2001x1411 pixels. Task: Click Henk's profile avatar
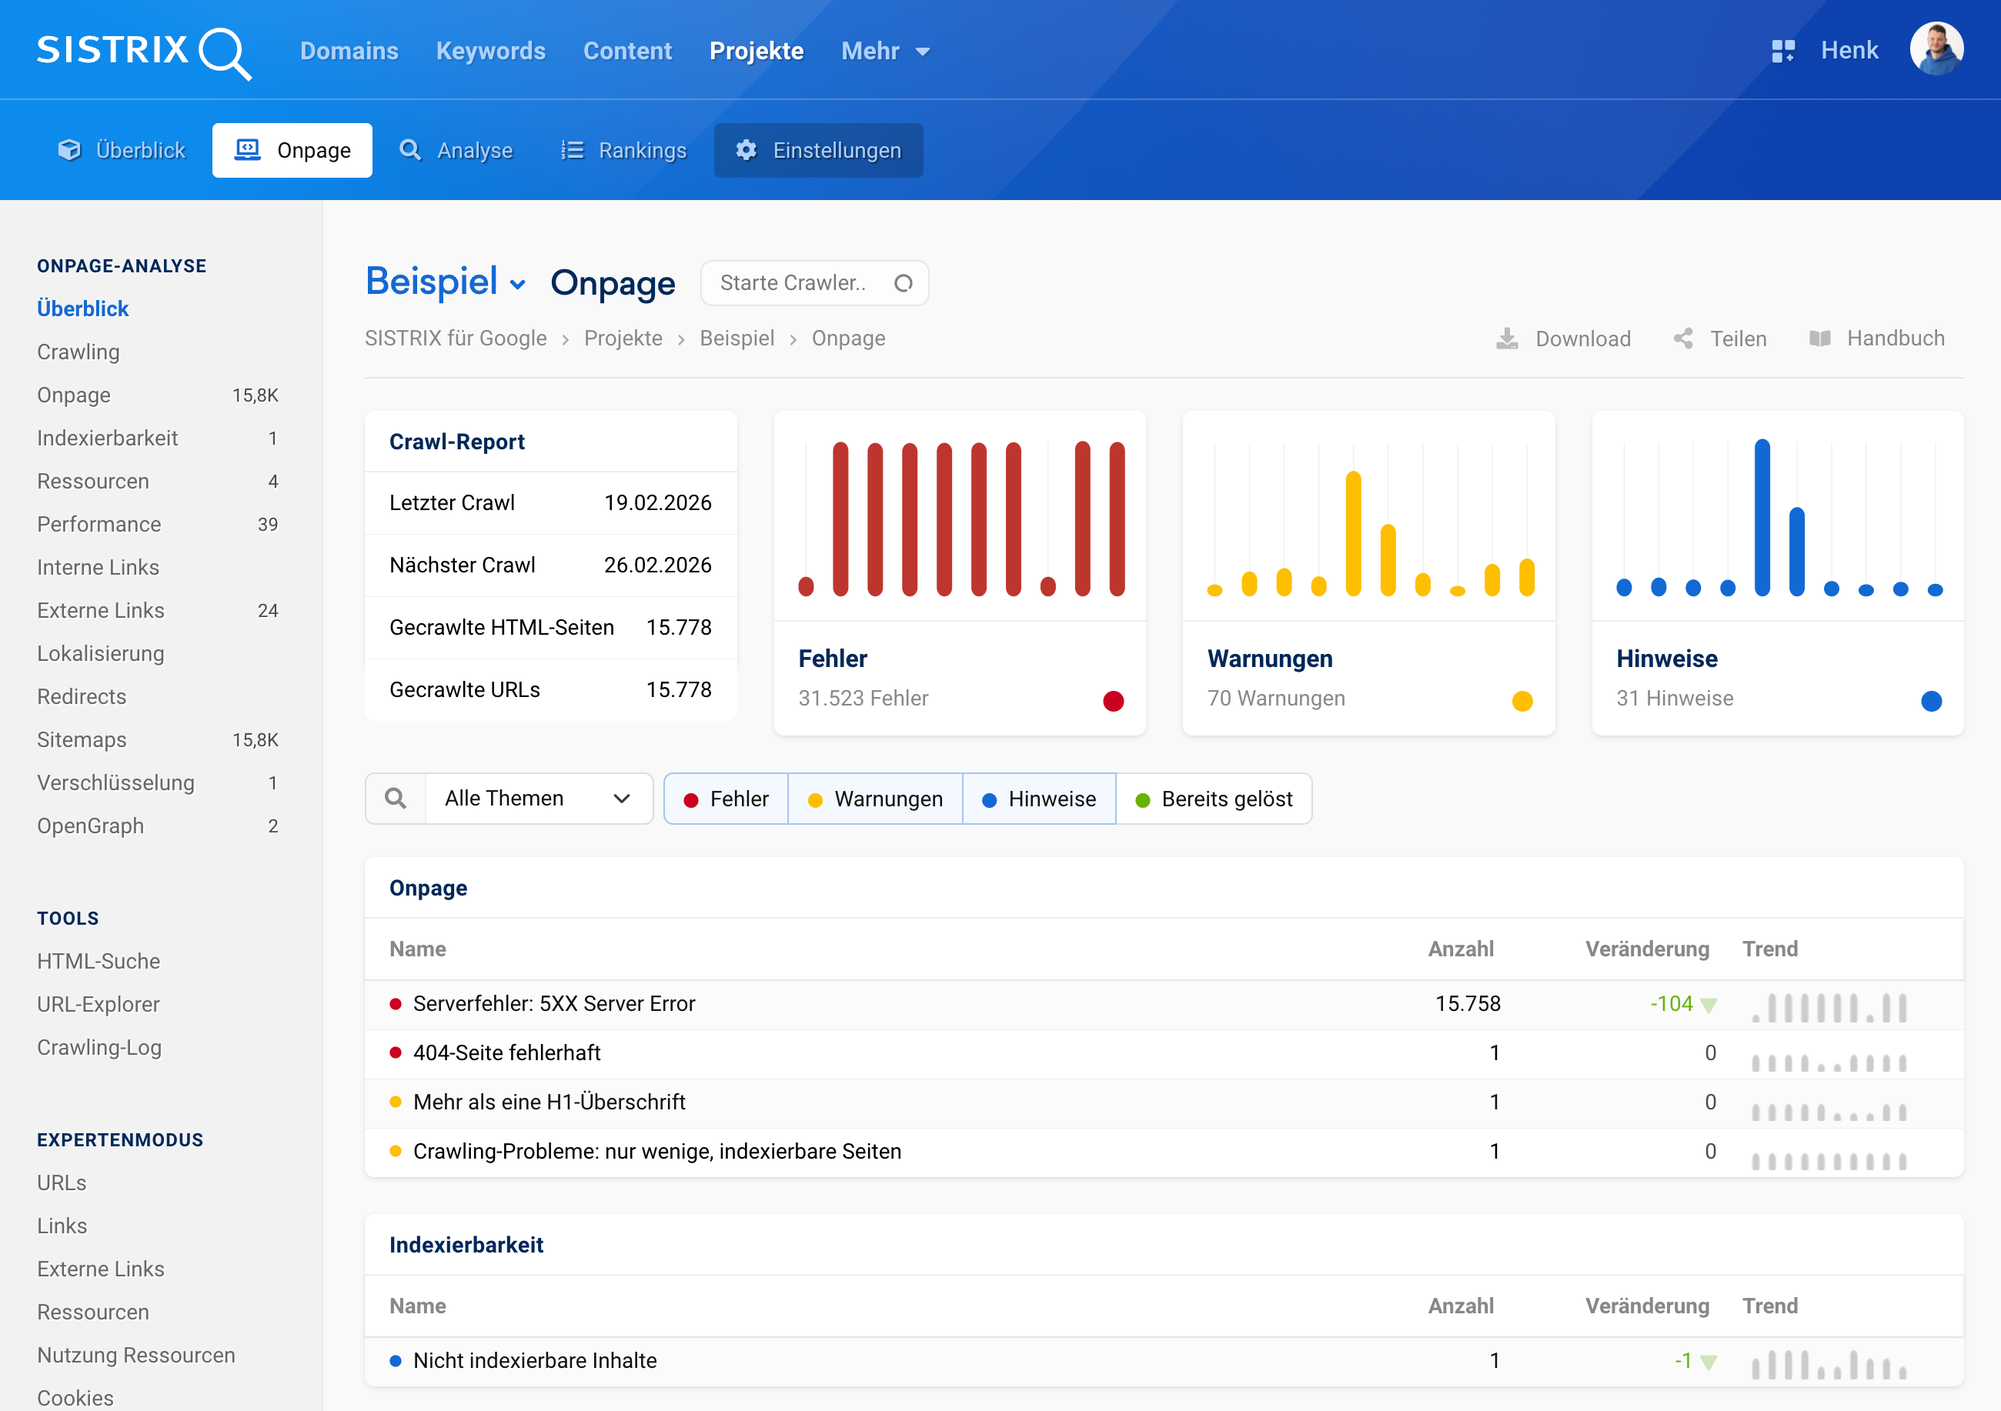pyautogui.click(x=1936, y=50)
